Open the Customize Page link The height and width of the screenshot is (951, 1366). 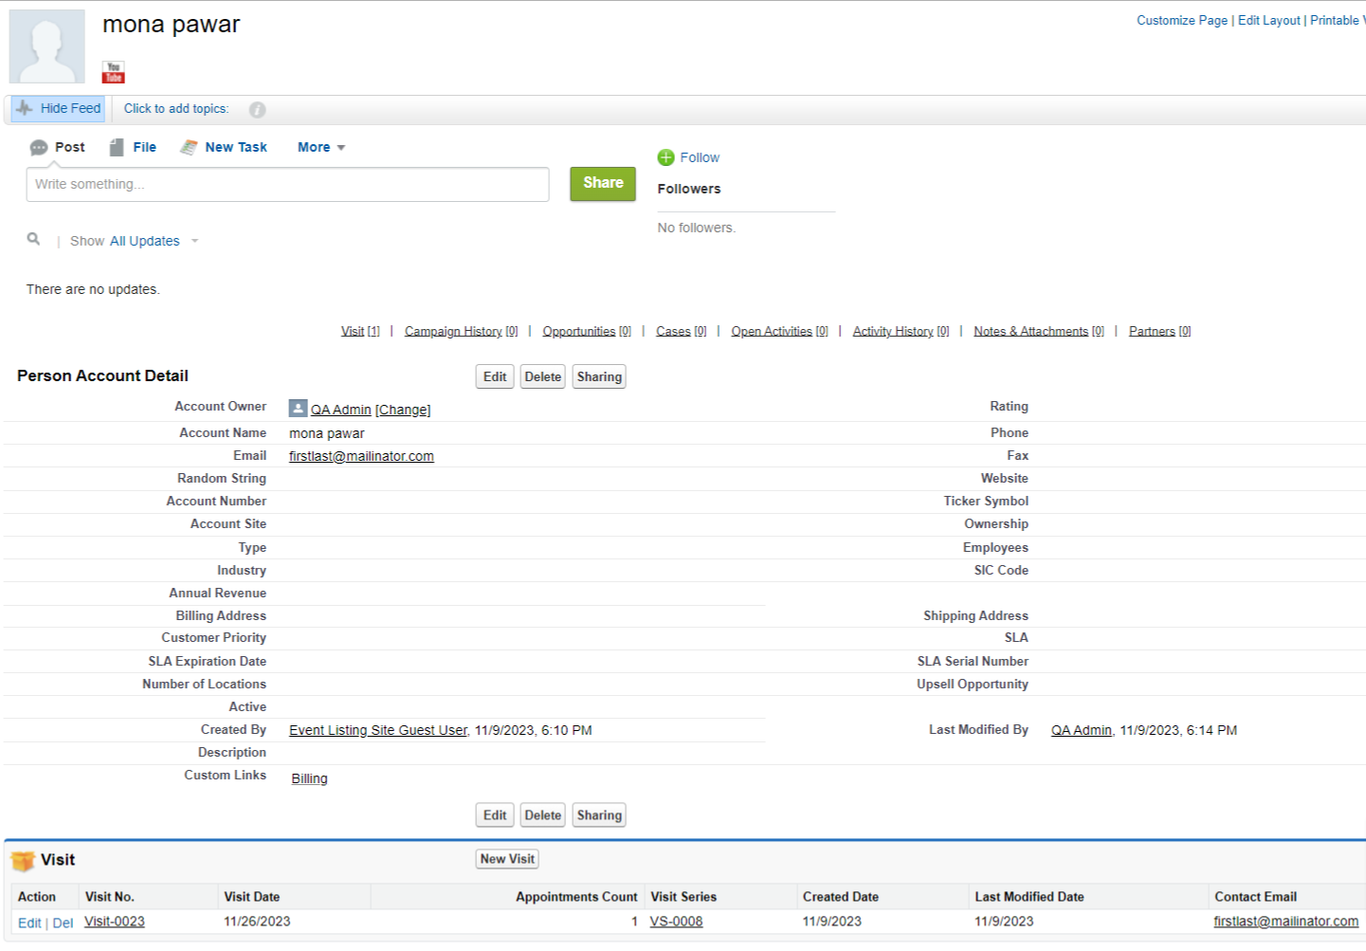(x=1181, y=21)
